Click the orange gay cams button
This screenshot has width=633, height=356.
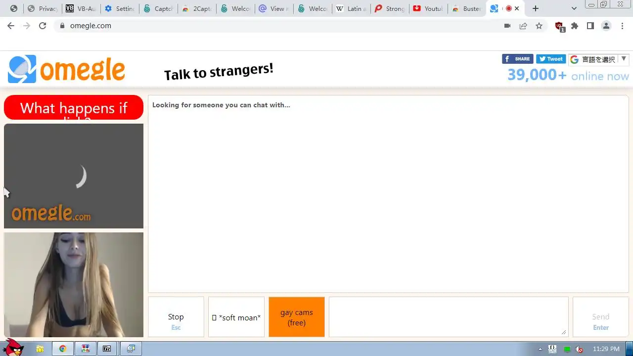pos(297,317)
